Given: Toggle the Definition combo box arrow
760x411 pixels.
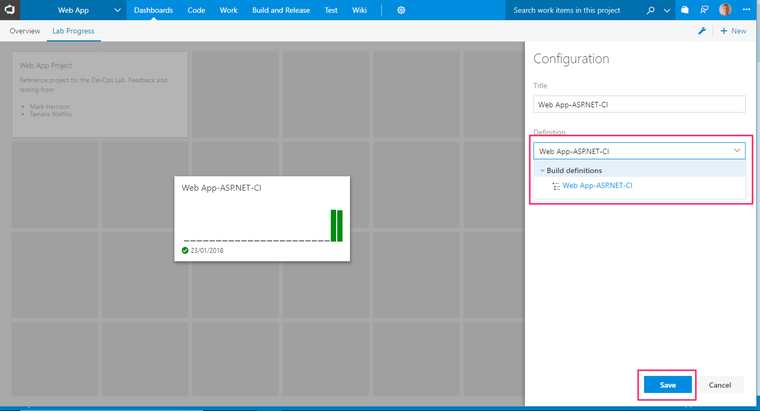Looking at the screenshot, I should point(737,151).
